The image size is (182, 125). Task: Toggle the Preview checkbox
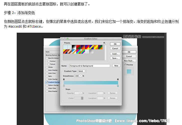[x=125, y=65]
